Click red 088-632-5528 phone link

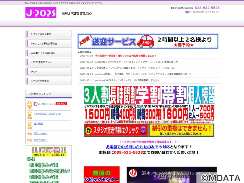point(128,152)
